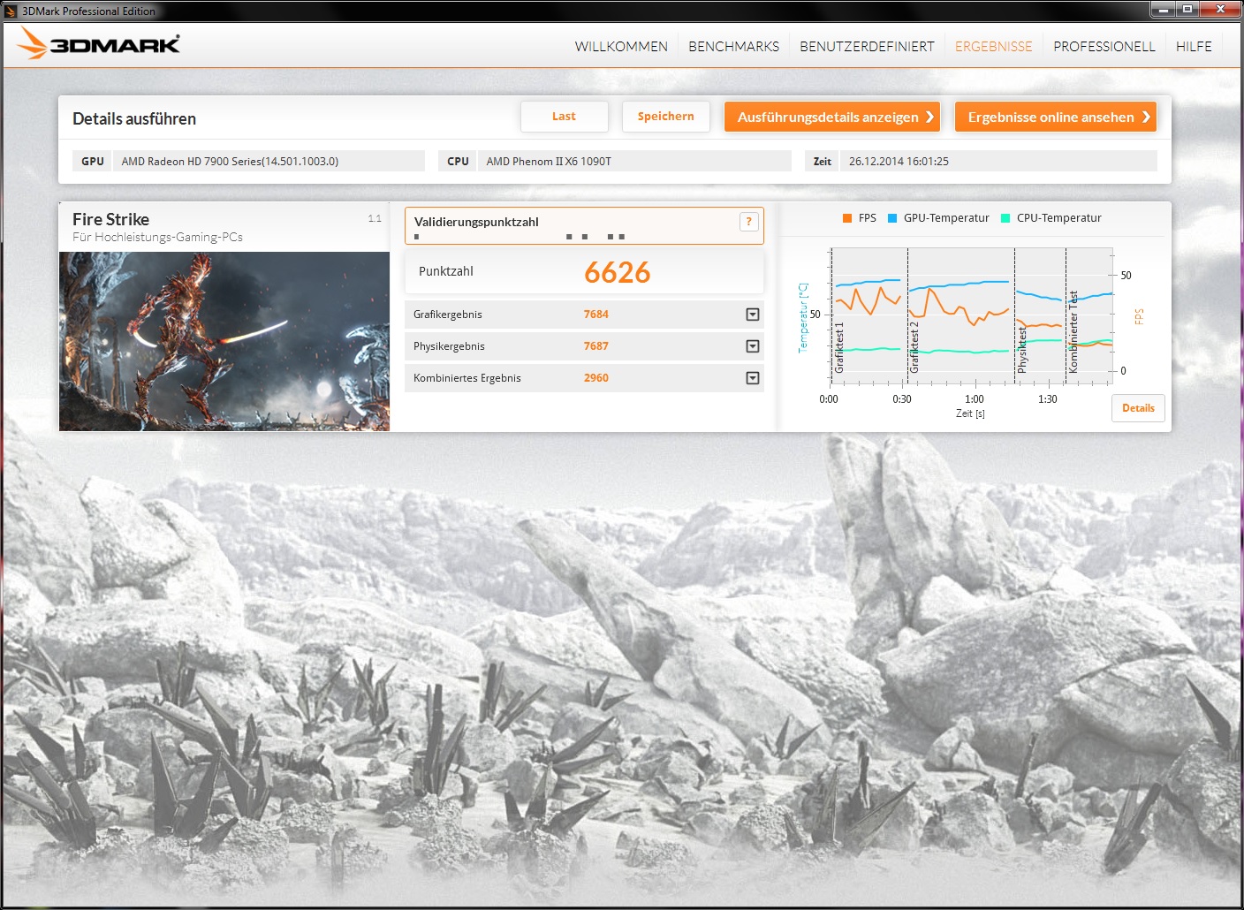Image resolution: width=1244 pixels, height=910 pixels.
Task: Click the Grafiktest 1 chart marker
Action: point(839,346)
